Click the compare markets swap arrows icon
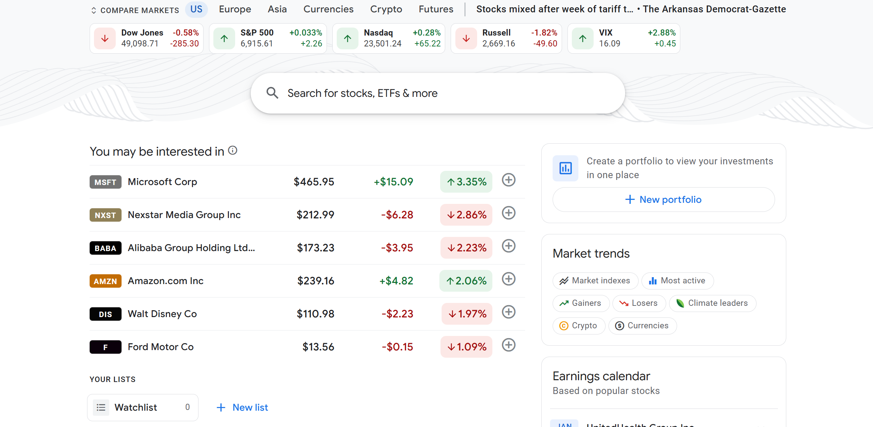This screenshot has height=427, width=873. coord(94,10)
